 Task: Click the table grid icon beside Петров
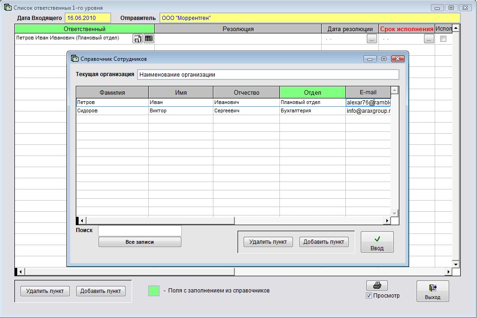pos(148,39)
